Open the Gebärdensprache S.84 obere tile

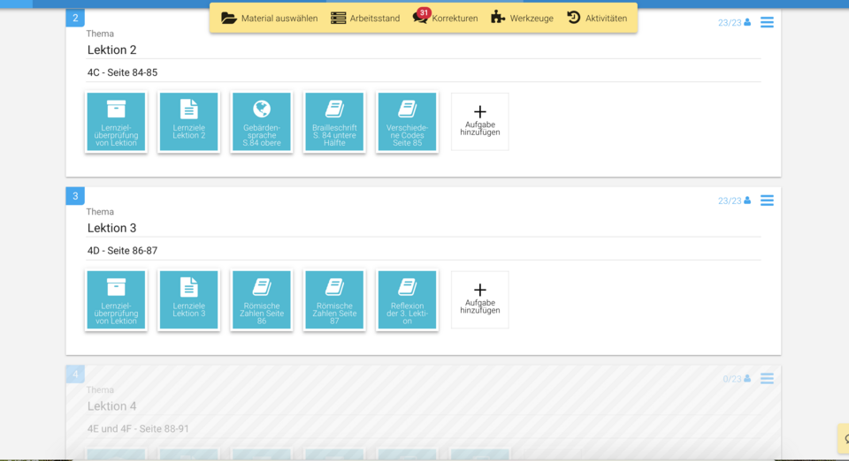[262, 122]
